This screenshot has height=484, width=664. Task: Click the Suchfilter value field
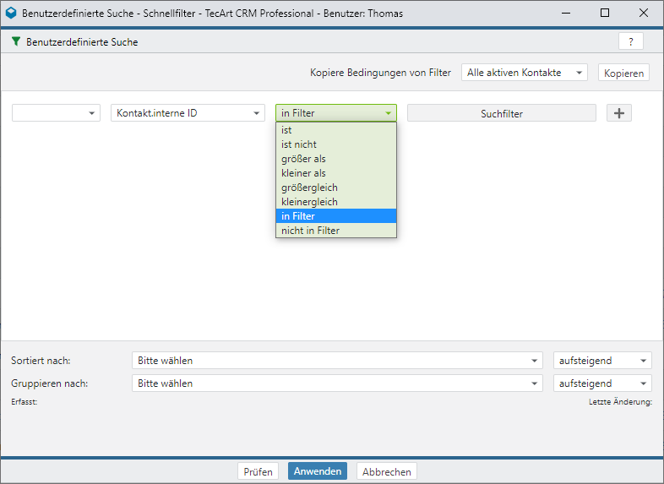(x=501, y=113)
